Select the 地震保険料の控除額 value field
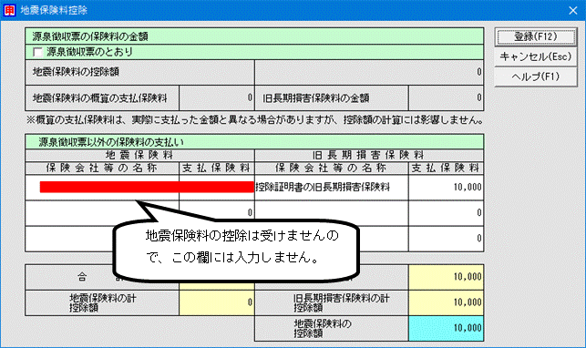 (369, 72)
